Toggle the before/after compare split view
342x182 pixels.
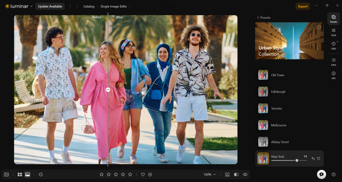236,175
